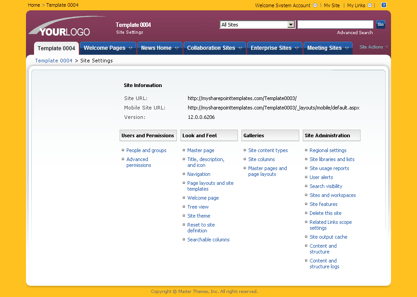The width and height of the screenshot is (417, 297).
Task: Open Regional settings under Site Administration
Action: pyautogui.click(x=327, y=150)
